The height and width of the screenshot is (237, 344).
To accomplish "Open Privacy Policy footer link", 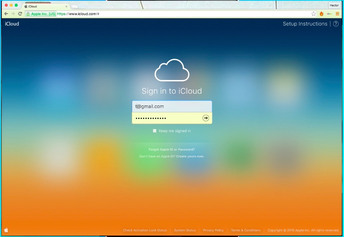I will pos(213,230).
